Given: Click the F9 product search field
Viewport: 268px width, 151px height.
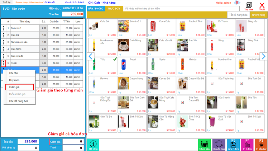Looking at the screenshot, I should (x=182, y=9).
